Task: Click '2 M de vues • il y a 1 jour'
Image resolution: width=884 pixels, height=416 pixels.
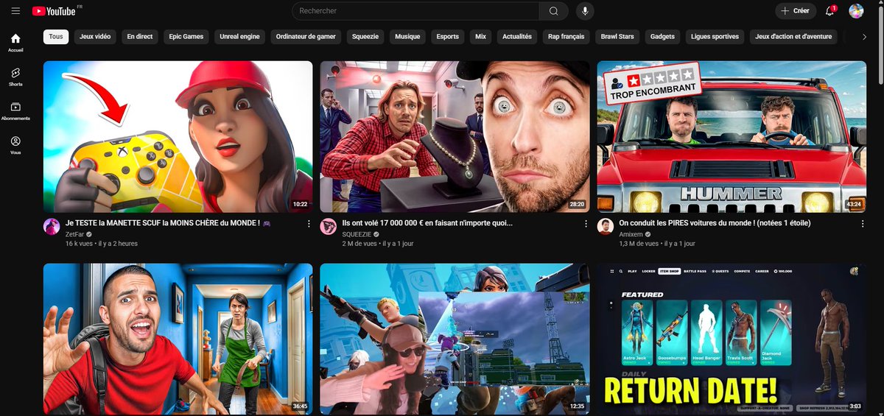Action: pos(378,244)
